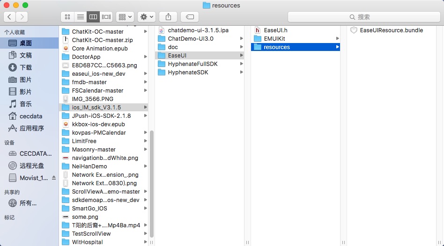Expand the EMUIKit folder arrow

coord(338,39)
